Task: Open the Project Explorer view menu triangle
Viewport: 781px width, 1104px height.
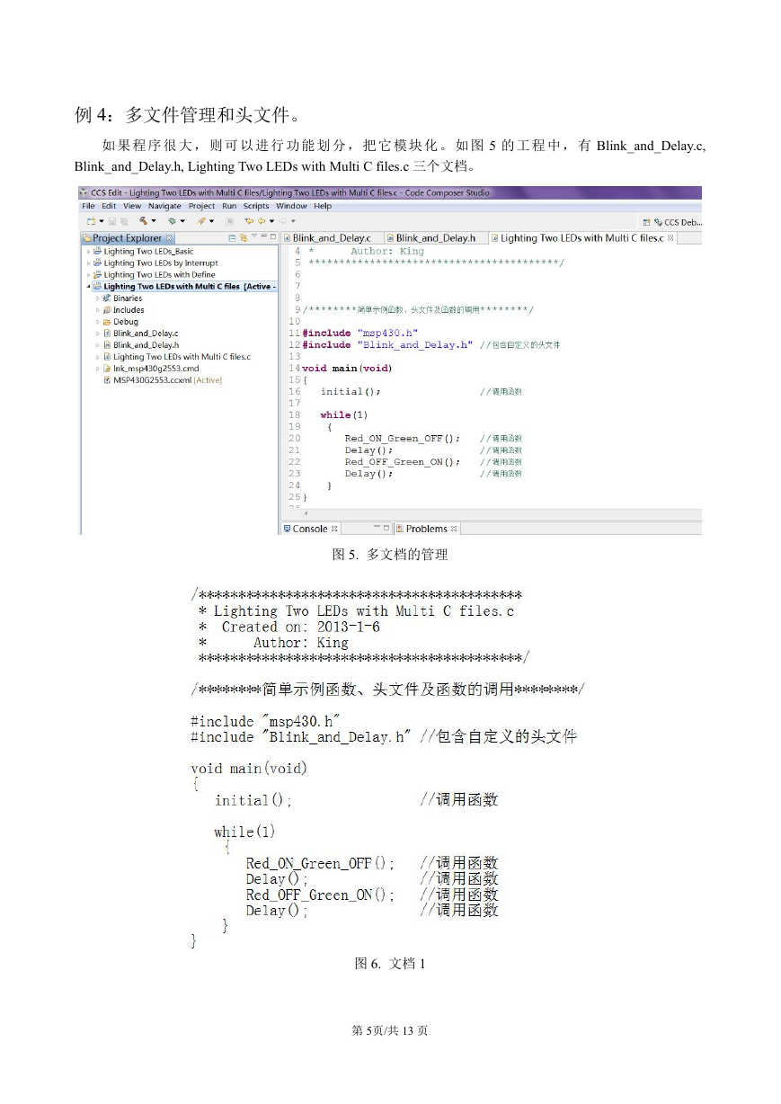Action: point(253,237)
